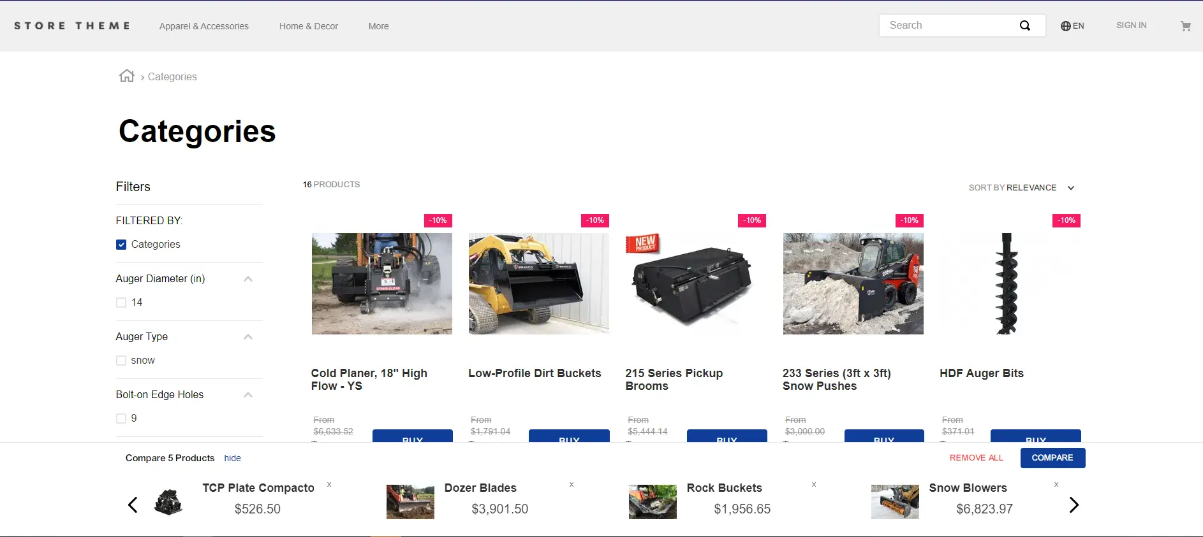Enable the snow Auger Type filter
1203x537 pixels.
[x=121, y=361]
